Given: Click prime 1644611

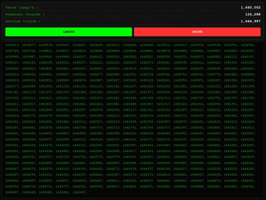Looking at the screenshot, I should (x=113, y=181).
